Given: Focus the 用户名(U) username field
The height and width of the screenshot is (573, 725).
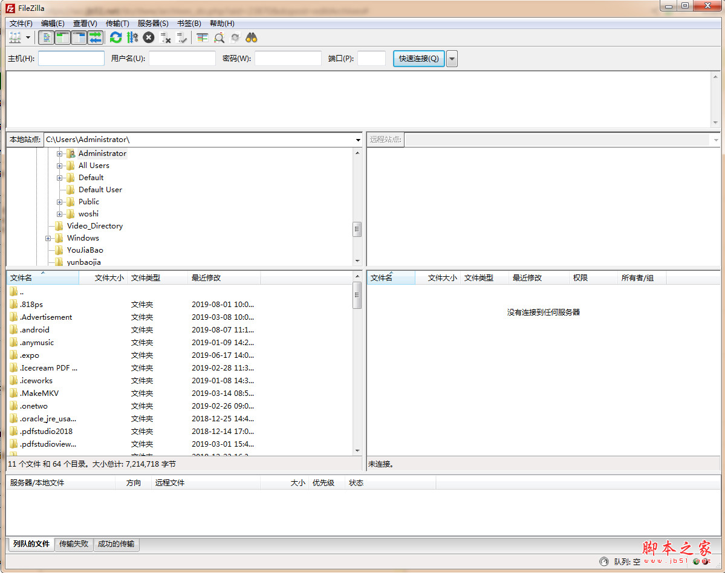Looking at the screenshot, I should (x=182, y=59).
